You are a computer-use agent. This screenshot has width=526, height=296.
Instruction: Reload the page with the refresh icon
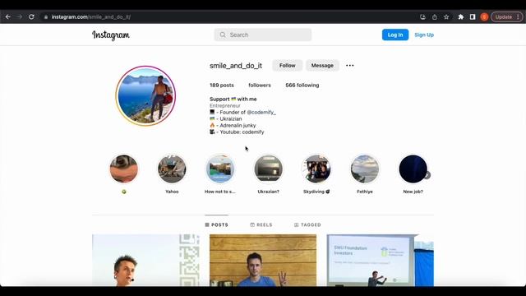[x=31, y=16]
